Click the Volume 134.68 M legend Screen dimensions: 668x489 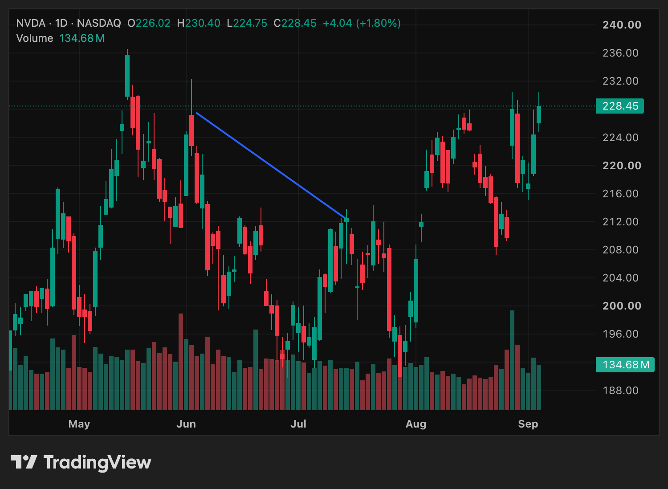(61, 38)
